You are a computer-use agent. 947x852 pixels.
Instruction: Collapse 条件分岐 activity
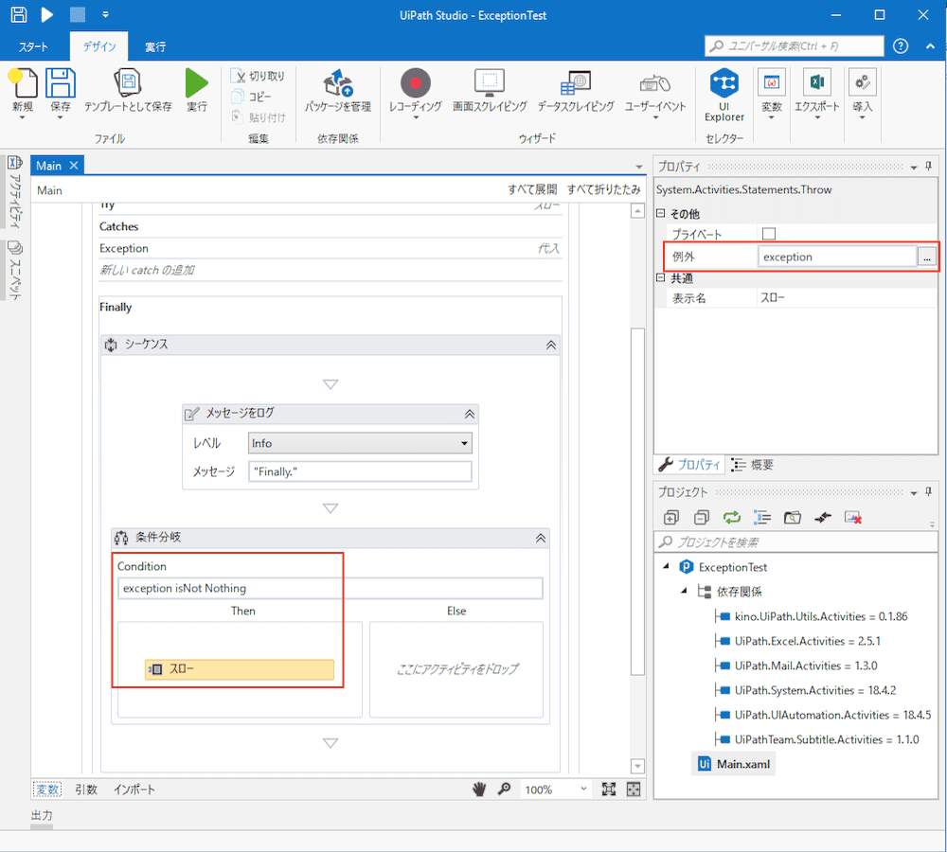[541, 538]
